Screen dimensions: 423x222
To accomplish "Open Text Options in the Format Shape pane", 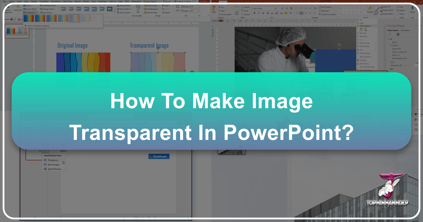I will click(405, 30).
